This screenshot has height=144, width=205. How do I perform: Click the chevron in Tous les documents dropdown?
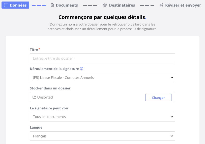click(172, 117)
